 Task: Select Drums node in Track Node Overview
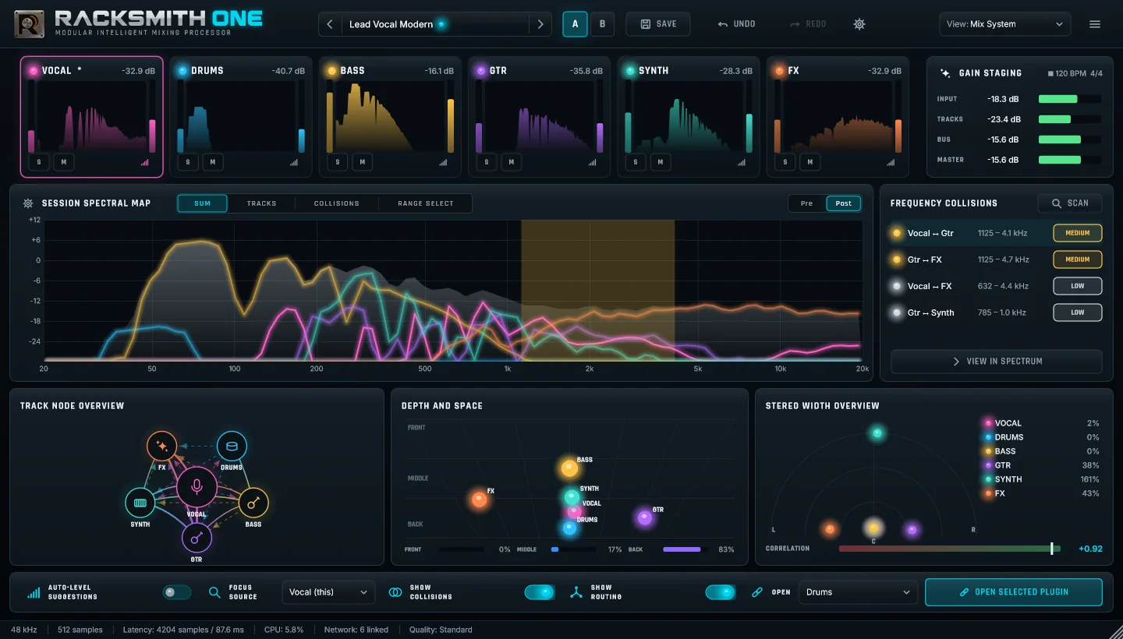(232, 447)
